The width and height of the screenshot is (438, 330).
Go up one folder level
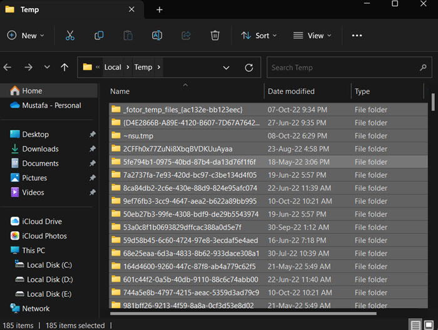(64, 67)
